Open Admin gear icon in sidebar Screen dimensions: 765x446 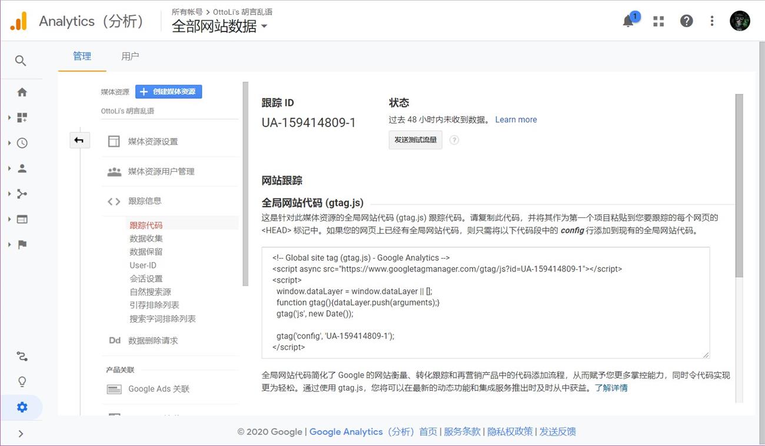click(22, 407)
